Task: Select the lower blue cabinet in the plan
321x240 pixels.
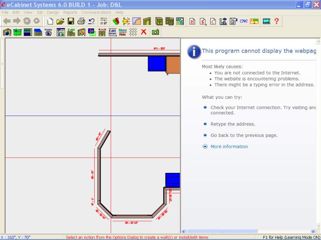Action: pyautogui.click(x=173, y=180)
